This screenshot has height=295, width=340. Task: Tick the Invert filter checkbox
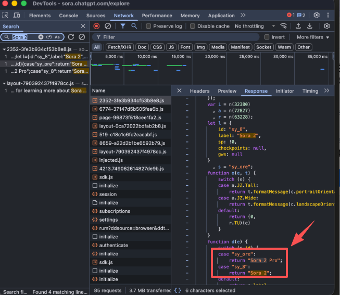(267, 37)
